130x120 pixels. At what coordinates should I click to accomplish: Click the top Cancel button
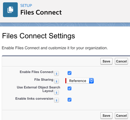[121, 61]
